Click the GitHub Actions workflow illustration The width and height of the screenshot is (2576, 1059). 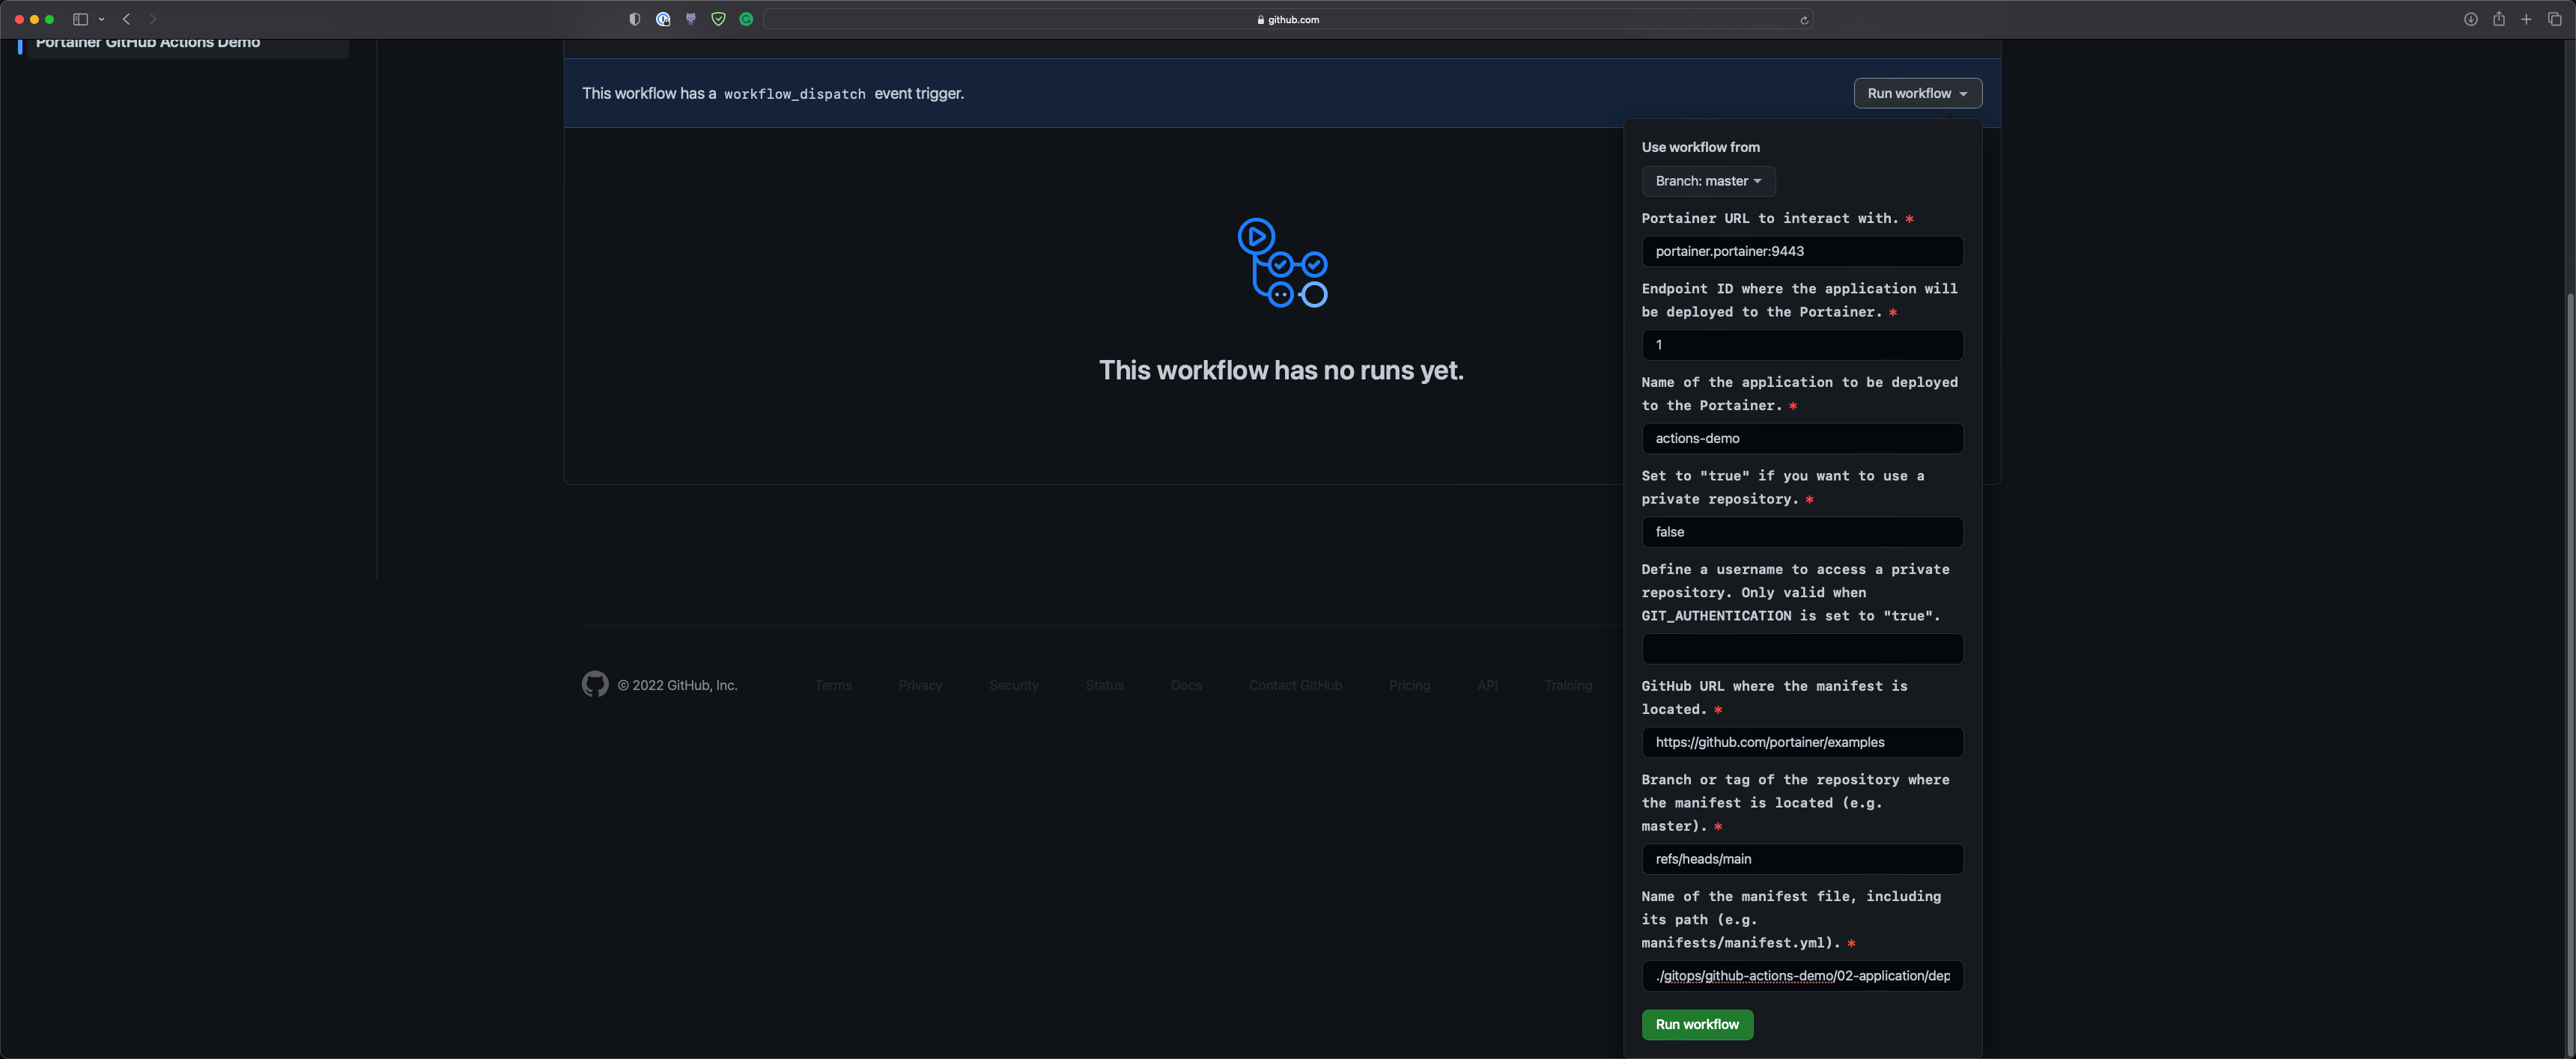point(1282,263)
